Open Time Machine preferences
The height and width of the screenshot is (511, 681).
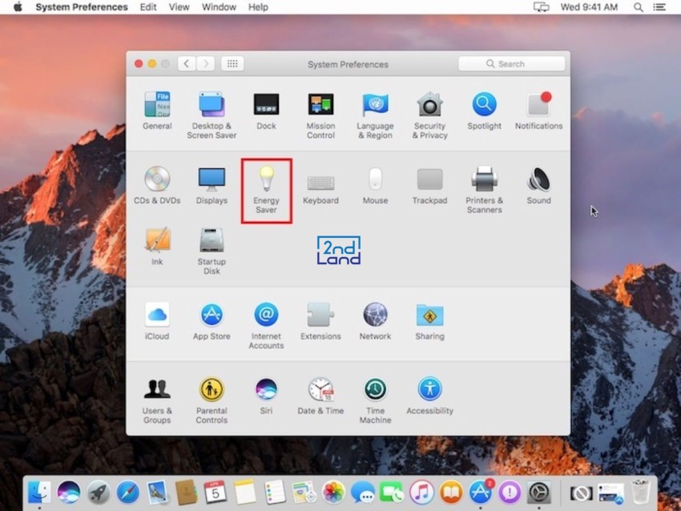(x=375, y=400)
